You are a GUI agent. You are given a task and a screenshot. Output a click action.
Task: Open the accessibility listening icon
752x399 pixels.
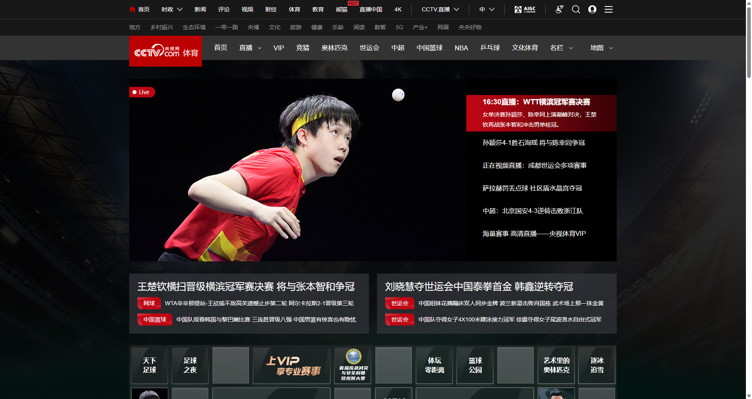(x=559, y=9)
